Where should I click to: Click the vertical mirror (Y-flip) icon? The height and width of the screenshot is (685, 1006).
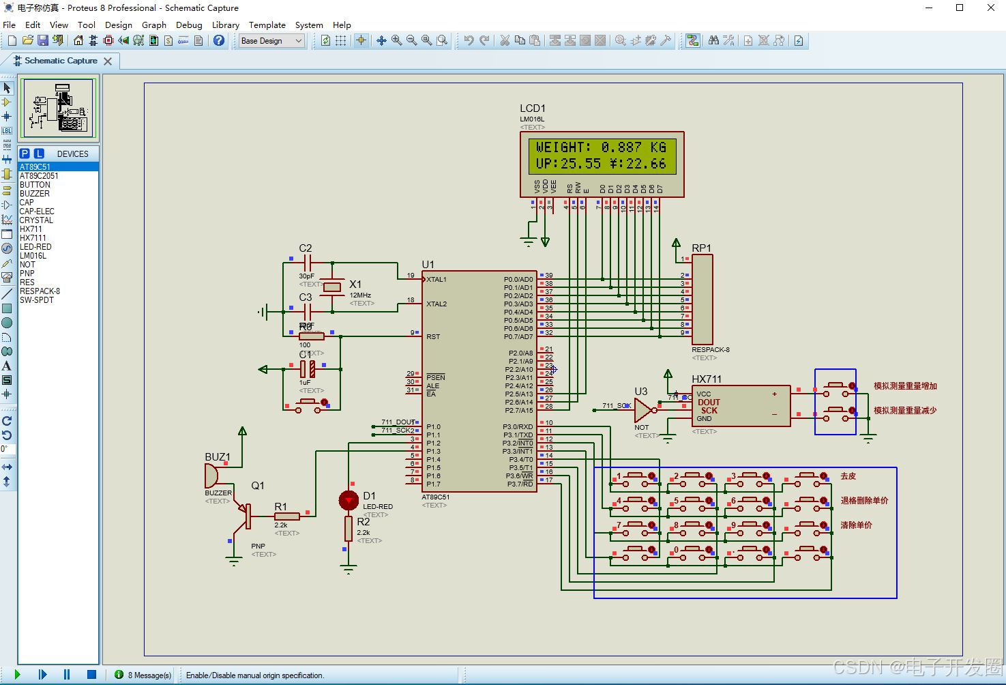[7, 482]
